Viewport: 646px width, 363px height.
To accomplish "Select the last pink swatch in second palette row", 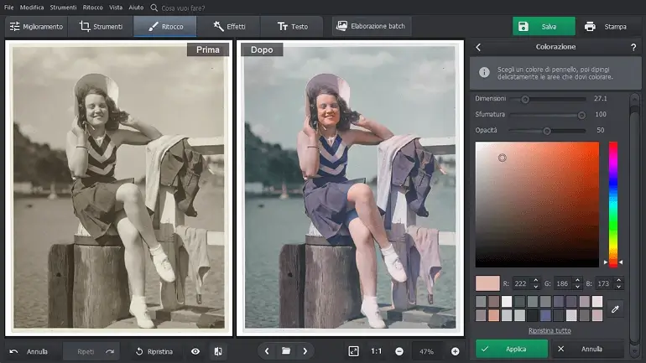I will [x=597, y=315].
